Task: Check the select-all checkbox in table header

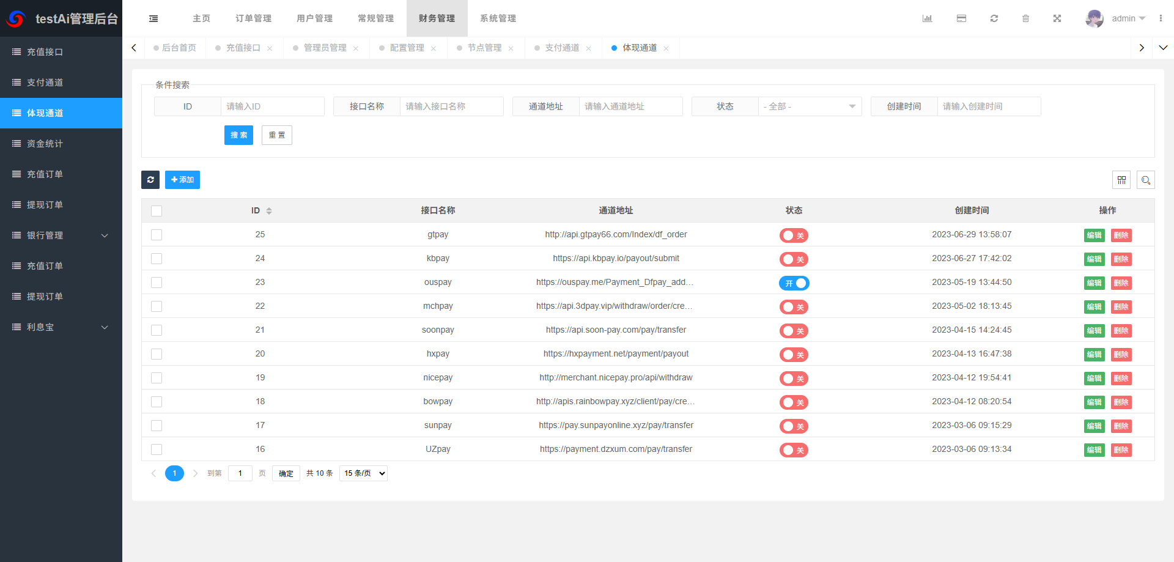Action: (x=157, y=210)
